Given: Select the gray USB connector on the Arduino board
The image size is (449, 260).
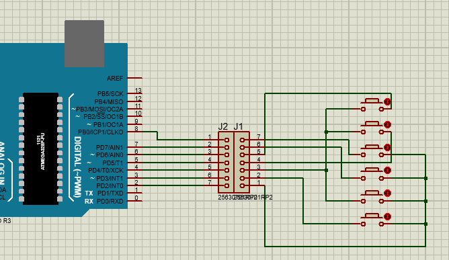Looking at the screenshot, I should click(84, 44).
